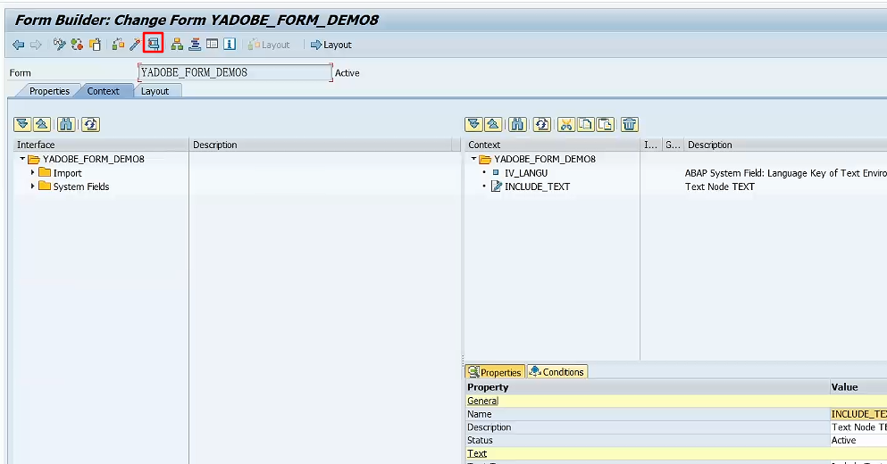This screenshot has height=464, width=887.
Task: Click the Form name input field
Action: (235, 72)
